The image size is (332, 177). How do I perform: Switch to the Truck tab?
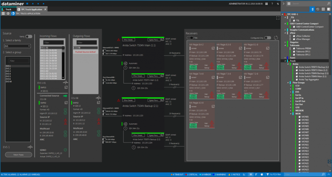(8, 9)
